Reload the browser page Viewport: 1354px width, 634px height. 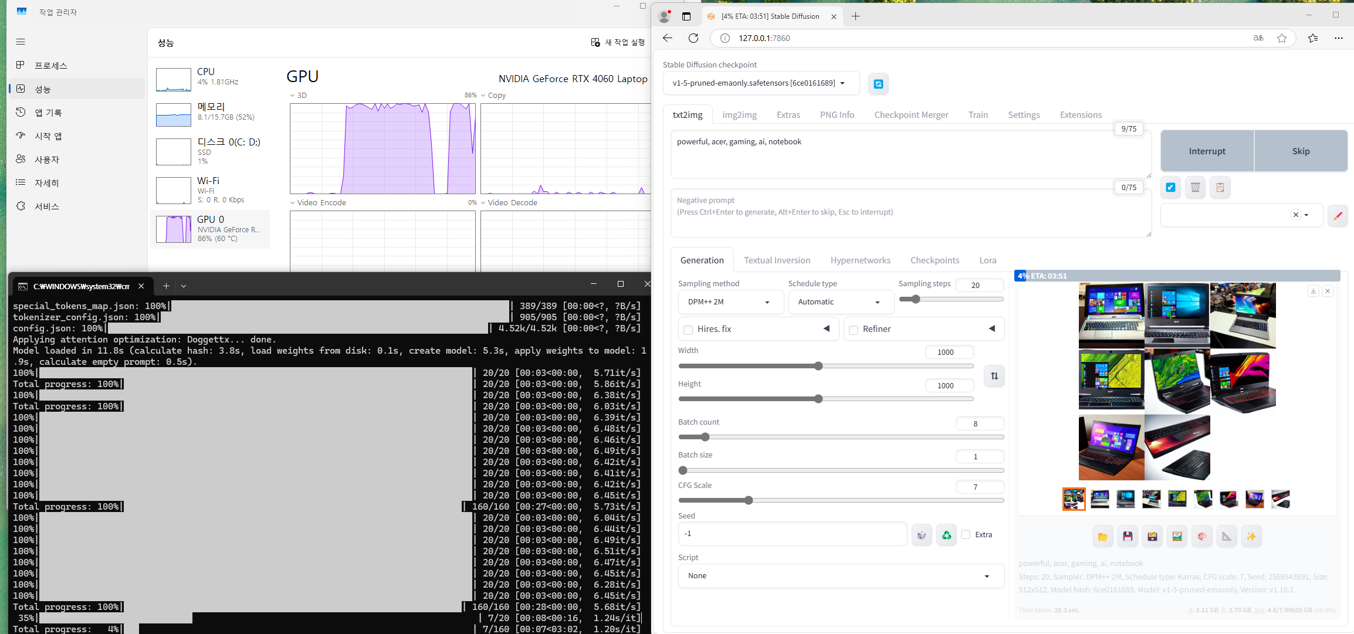693,38
